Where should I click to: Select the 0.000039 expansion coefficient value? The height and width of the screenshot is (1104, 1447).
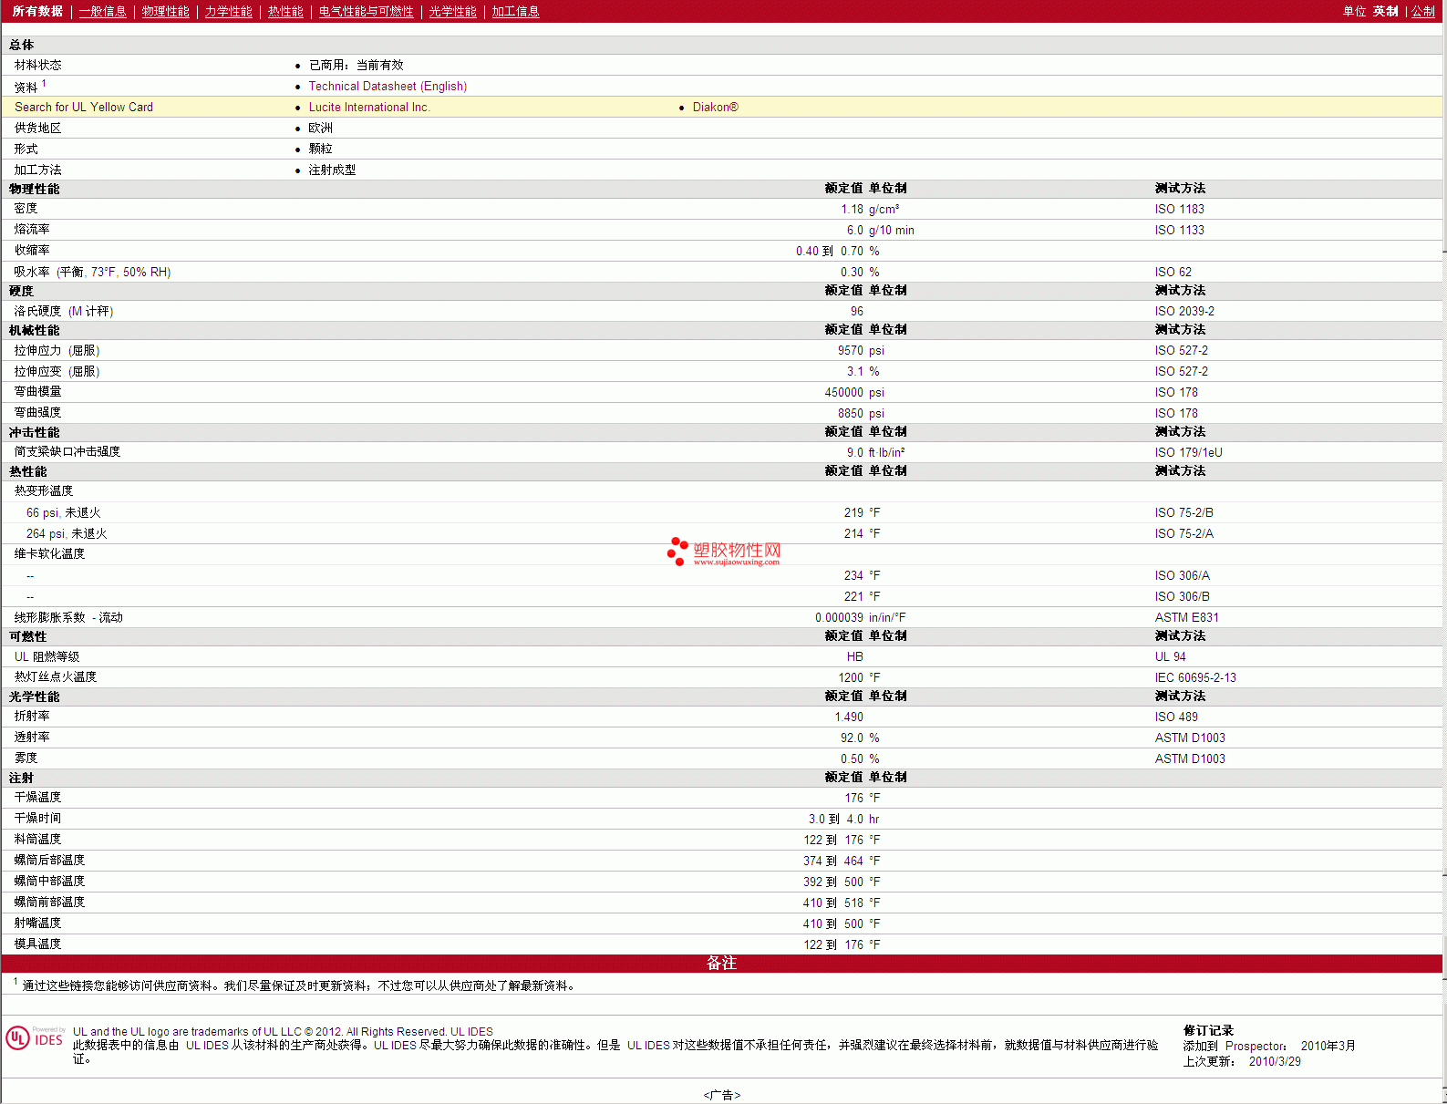coord(839,618)
